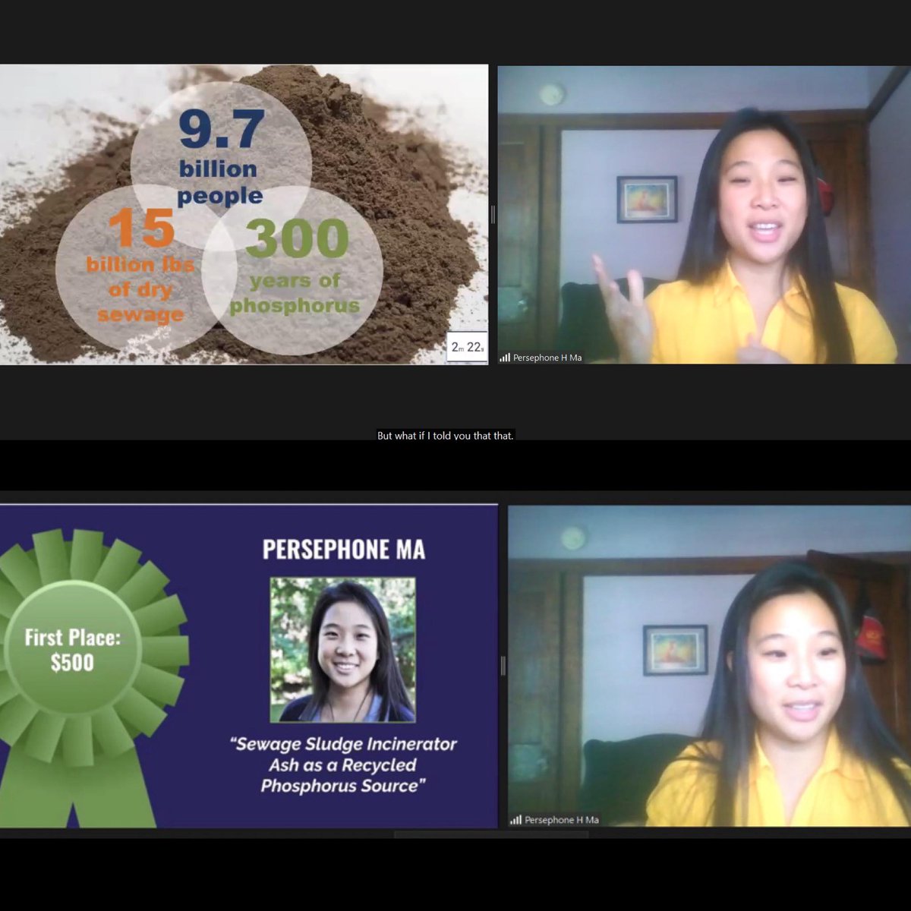Click the caption 'But what if I told you'
The width and height of the screenshot is (911, 911).
pos(446,436)
